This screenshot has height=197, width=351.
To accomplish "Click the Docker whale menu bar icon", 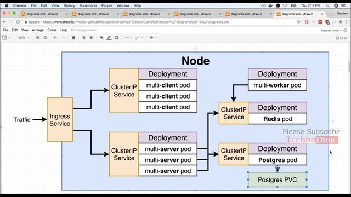I will (x=270, y=5).
